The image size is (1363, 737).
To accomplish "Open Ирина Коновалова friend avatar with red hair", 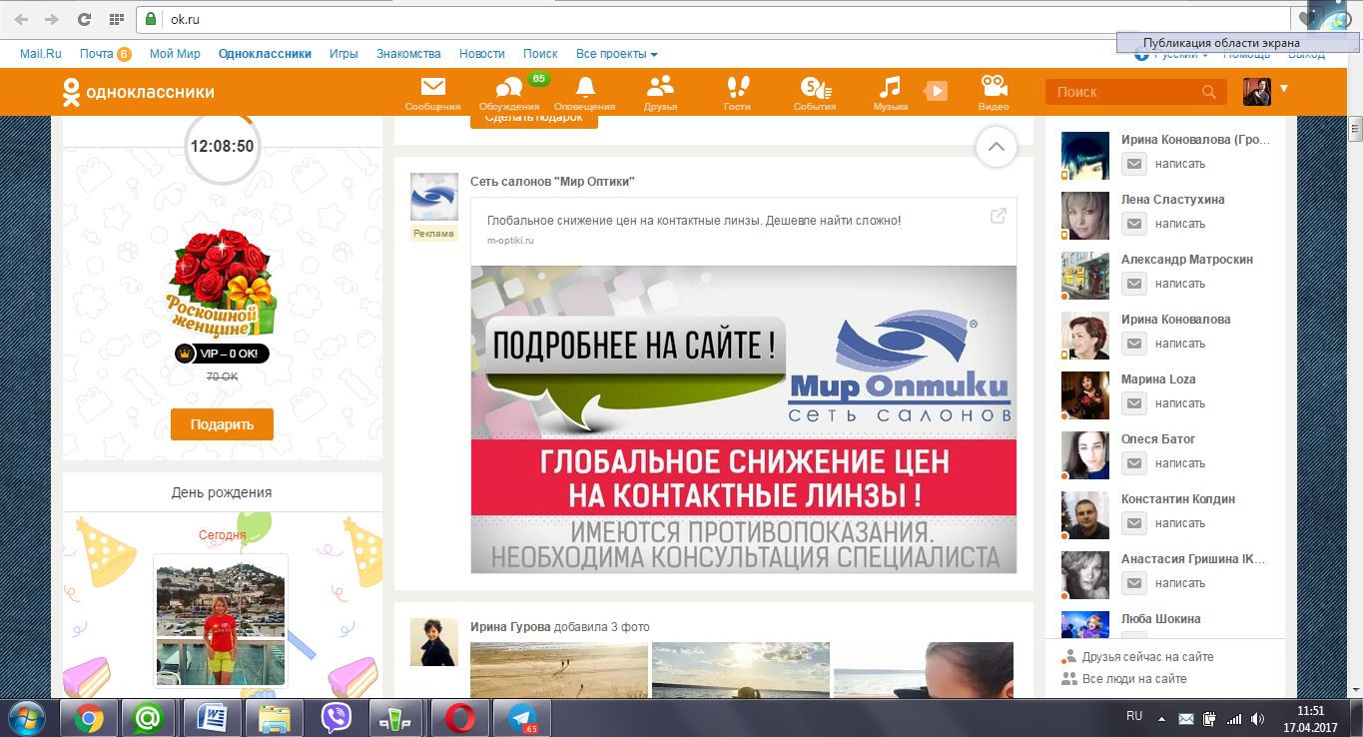I will [x=1085, y=337].
